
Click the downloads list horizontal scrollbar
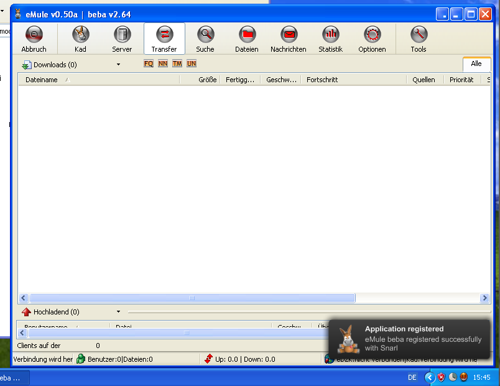[192, 298]
